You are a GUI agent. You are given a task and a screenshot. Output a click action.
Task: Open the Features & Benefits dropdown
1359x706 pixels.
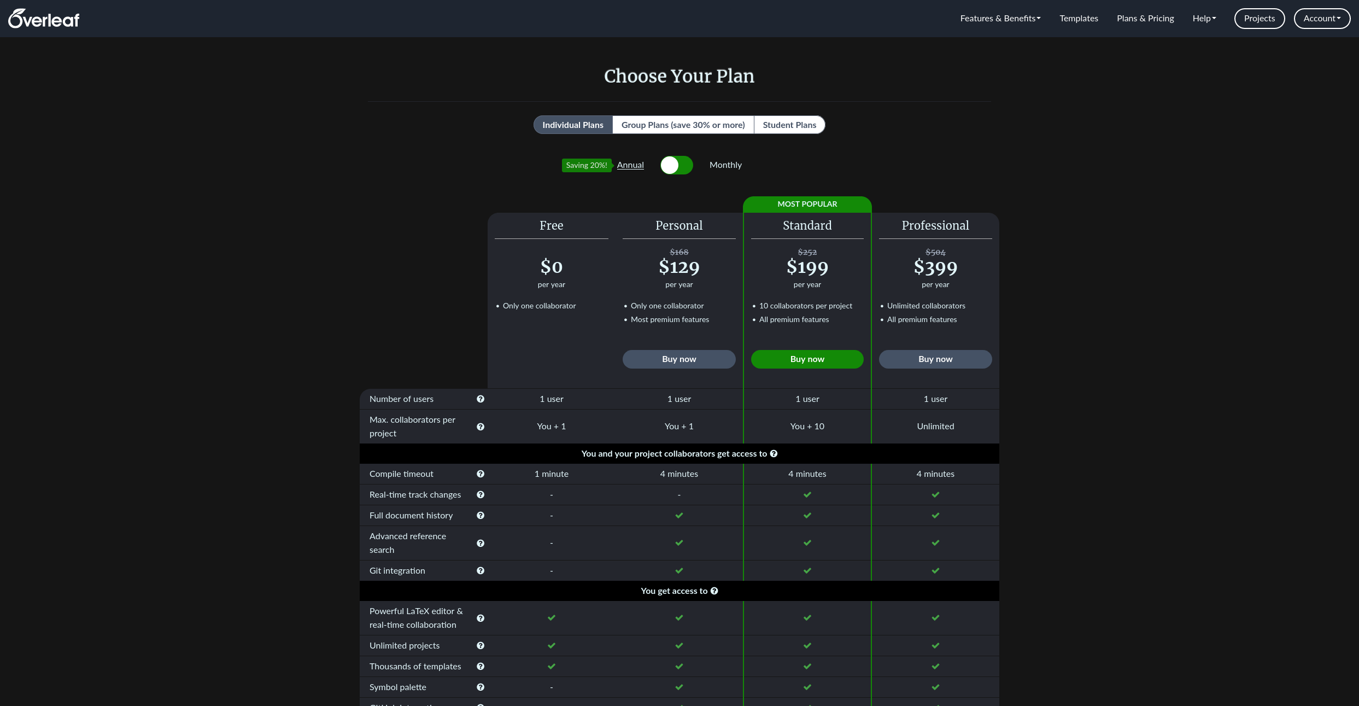1000,19
